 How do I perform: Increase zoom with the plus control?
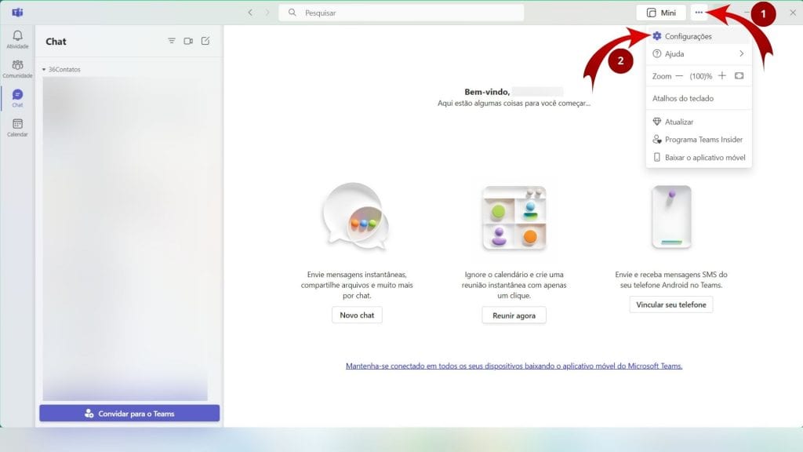pyautogui.click(x=721, y=75)
